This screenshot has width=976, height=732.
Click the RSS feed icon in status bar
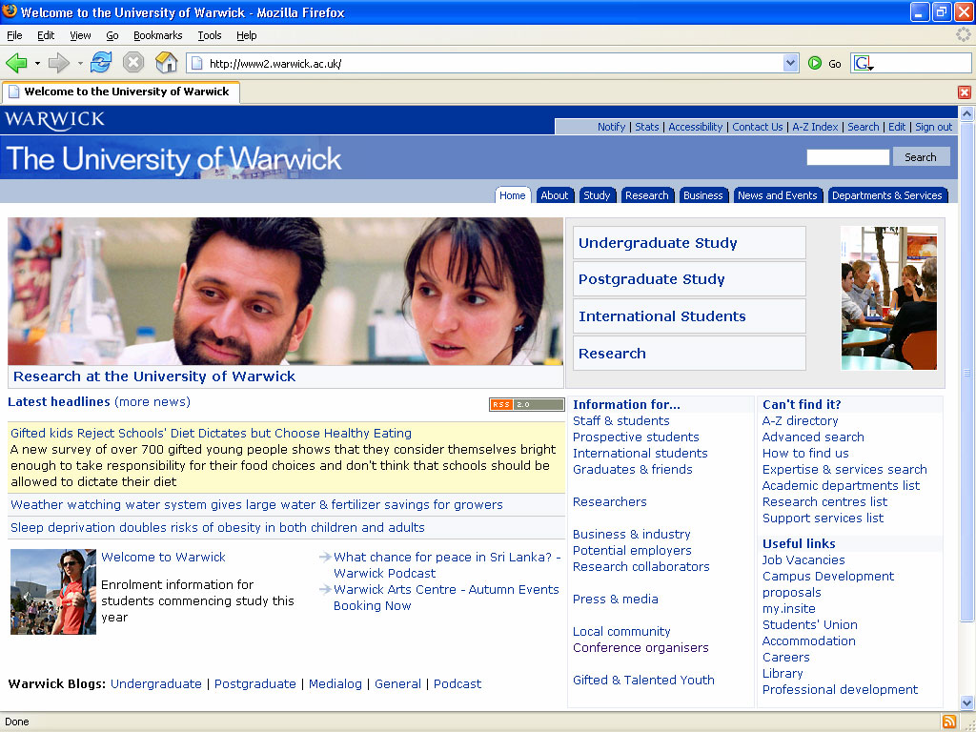(x=949, y=722)
